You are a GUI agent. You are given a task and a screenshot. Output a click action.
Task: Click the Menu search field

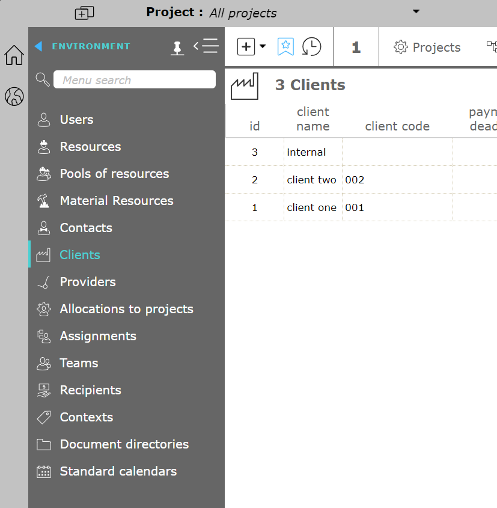pos(134,80)
